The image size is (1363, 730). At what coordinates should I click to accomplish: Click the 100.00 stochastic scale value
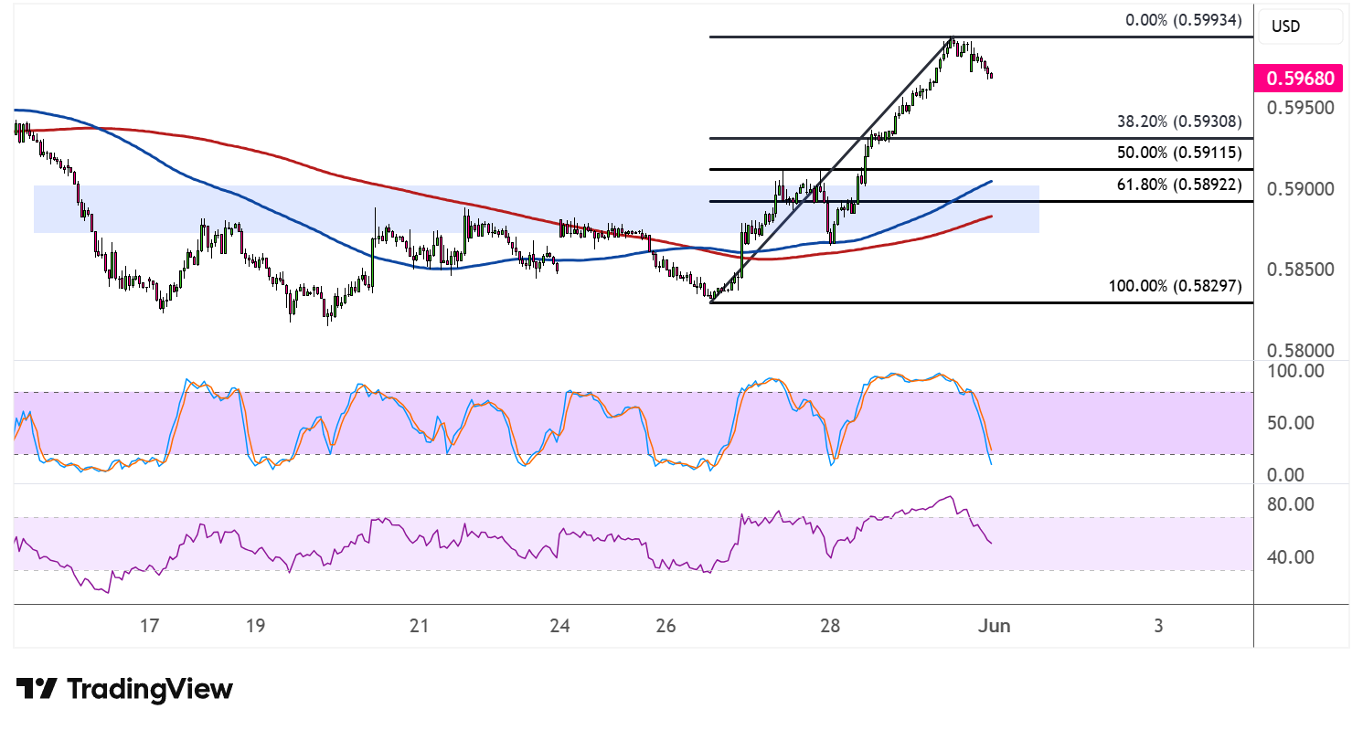pyautogui.click(x=1298, y=371)
